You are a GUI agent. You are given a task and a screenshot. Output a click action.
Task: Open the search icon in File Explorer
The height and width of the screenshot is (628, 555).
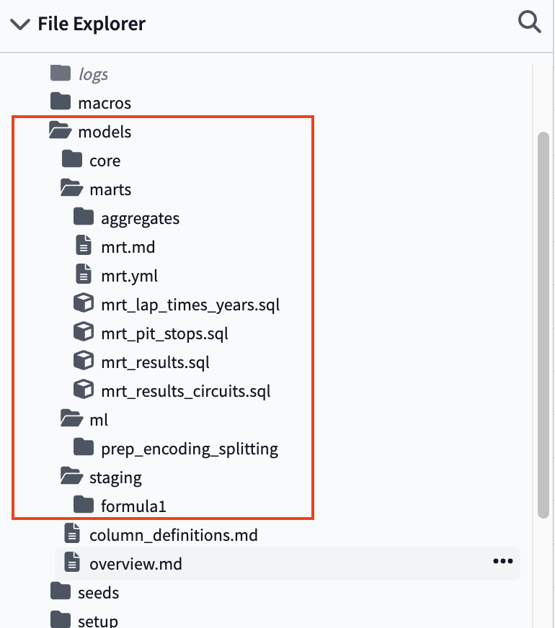530,22
